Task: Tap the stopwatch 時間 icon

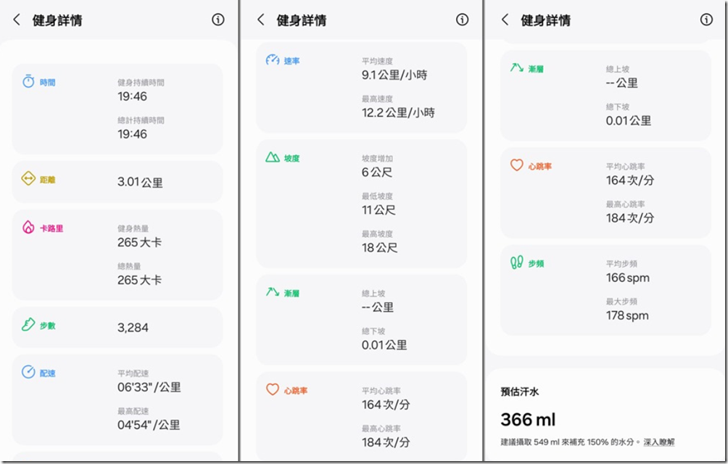Action: pyautogui.click(x=28, y=82)
